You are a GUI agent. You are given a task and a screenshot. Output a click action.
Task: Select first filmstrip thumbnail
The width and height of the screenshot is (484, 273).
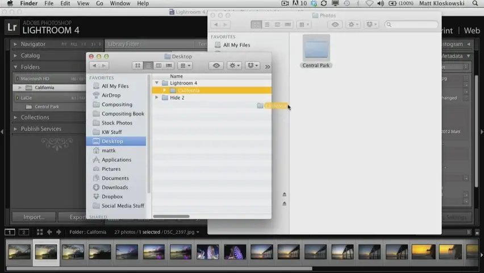(19, 252)
